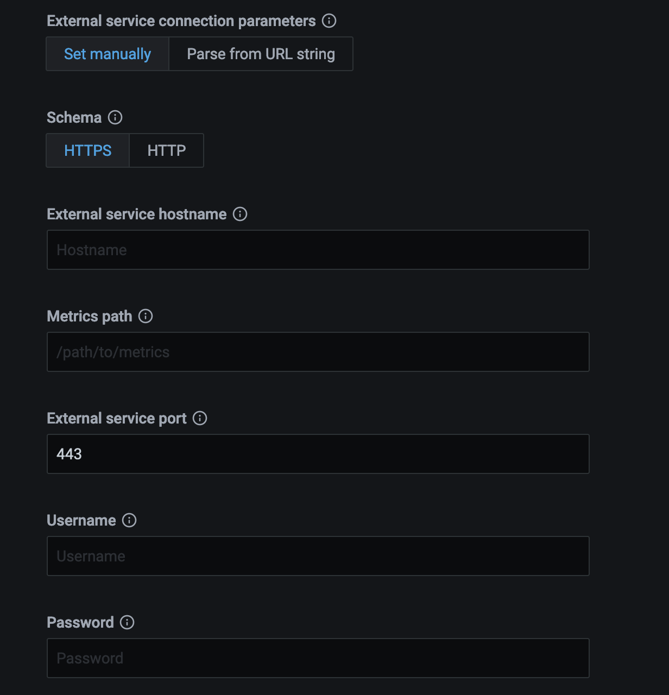This screenshot has width=669, height=695.
Task: Click the Metrics path label text
Action: (90, 316)
